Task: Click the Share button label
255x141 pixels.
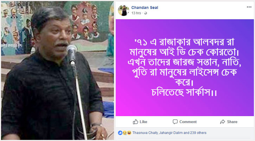Action: [x=232, y=122]
